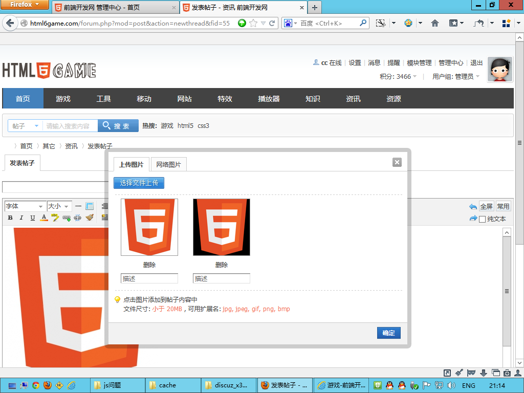Image resolution: width=524 pixels, height=393 pixels.
Task: Open the 大小 font size dropdown
Action: pyautogui.click(x=59, y=206)
